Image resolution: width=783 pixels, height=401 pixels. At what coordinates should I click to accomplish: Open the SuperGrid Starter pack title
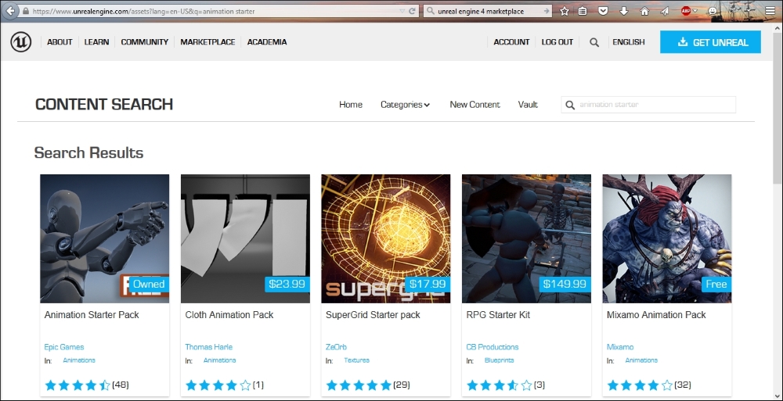point(373,315)
